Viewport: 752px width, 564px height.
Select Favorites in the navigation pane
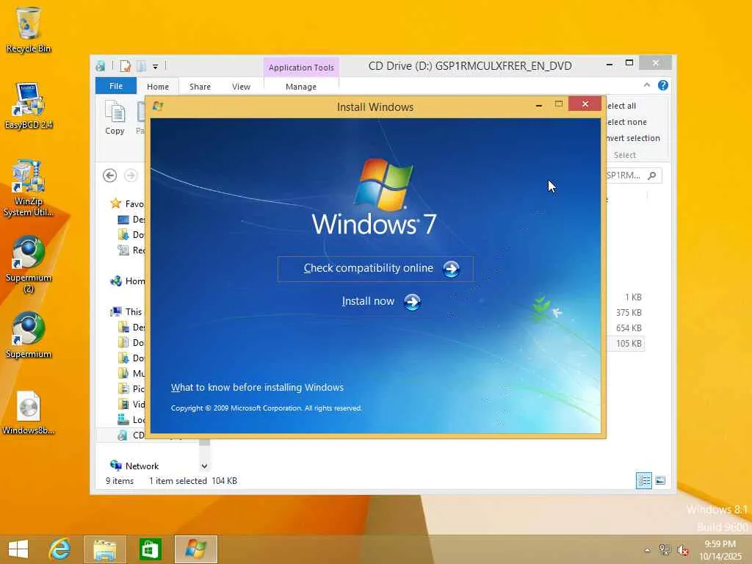pyautogui.click(x=127, y=204)
